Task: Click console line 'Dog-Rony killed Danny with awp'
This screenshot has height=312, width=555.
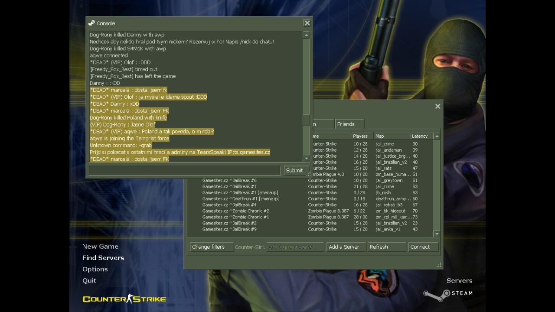Action: click(x=127, y=35)
